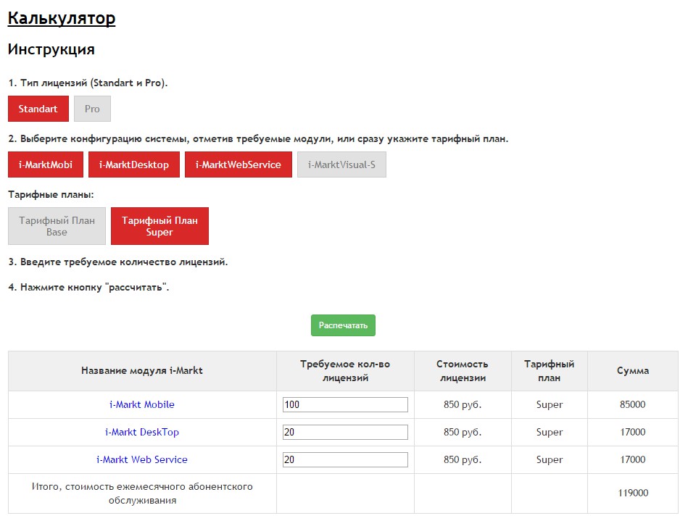Select the Standart license type
This screenshot has height=521, width=688.
point(38,109)
